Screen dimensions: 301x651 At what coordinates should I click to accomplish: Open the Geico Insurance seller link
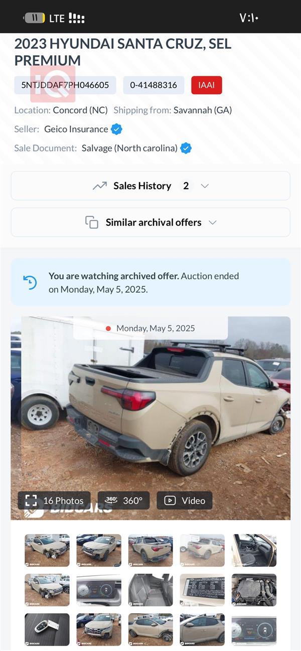click(76, 129)
